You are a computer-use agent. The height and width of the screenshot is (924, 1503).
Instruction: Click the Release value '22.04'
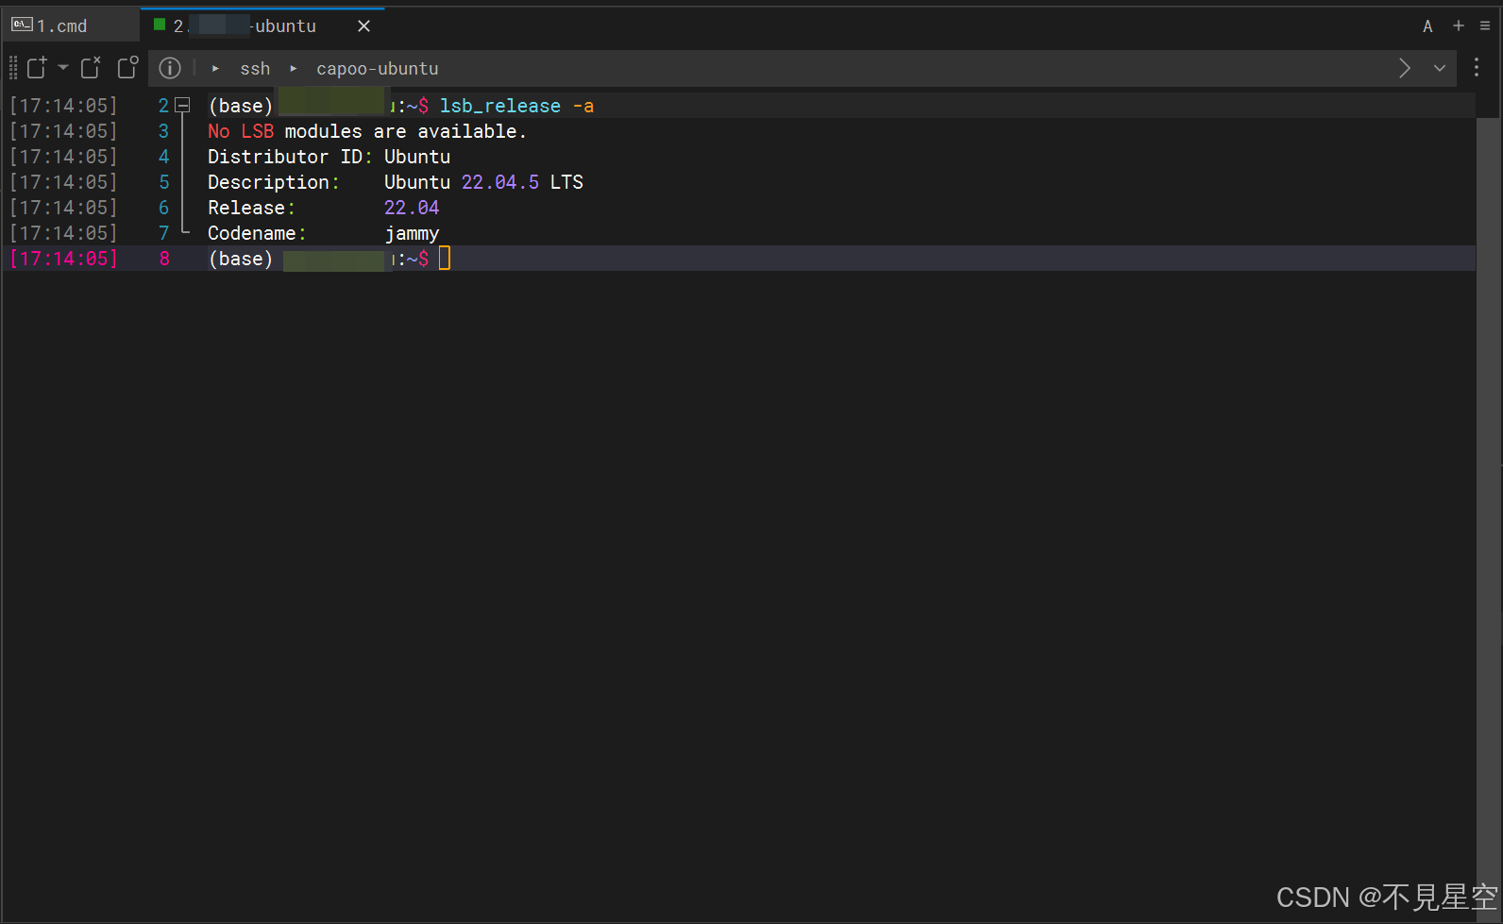[x=412, y=208]
